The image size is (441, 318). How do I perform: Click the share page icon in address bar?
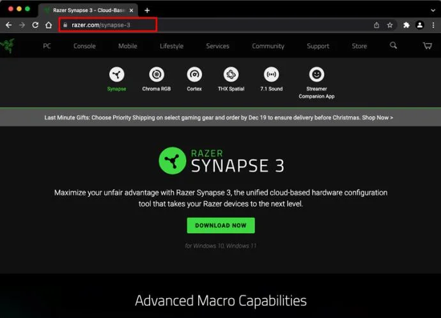pos(376,26)
